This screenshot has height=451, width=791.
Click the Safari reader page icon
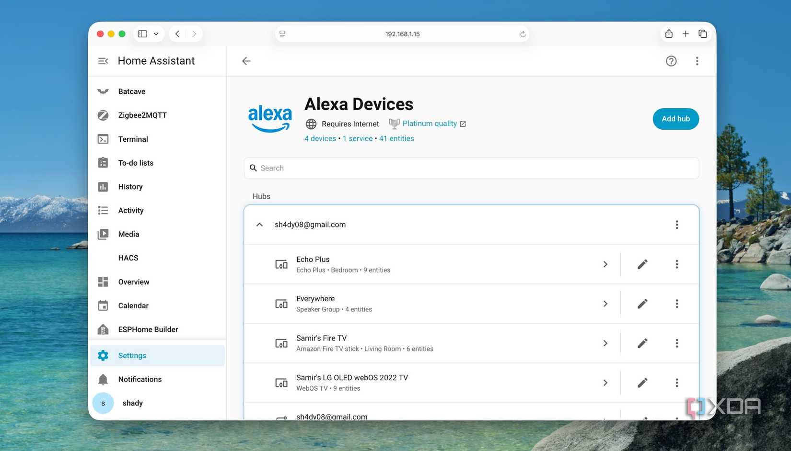[282, 34]
